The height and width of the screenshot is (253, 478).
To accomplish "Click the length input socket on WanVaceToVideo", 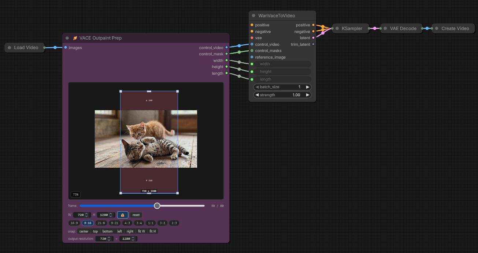I will pyautogui.click(x=252, y=79).
